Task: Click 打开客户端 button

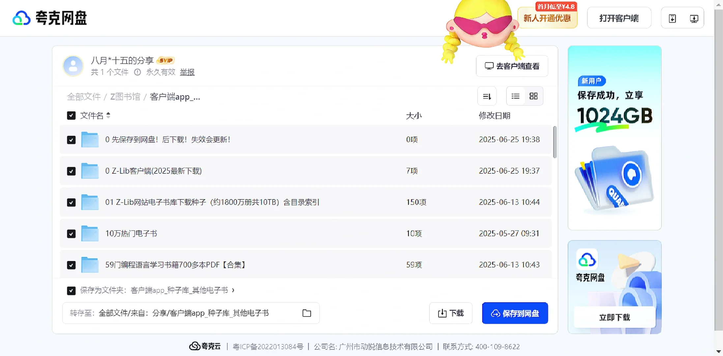Action: point(619,18)
